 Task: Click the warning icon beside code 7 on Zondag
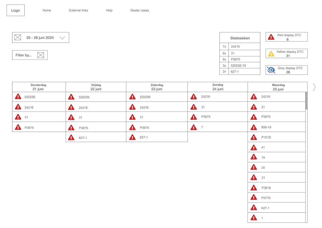[194, 127]
